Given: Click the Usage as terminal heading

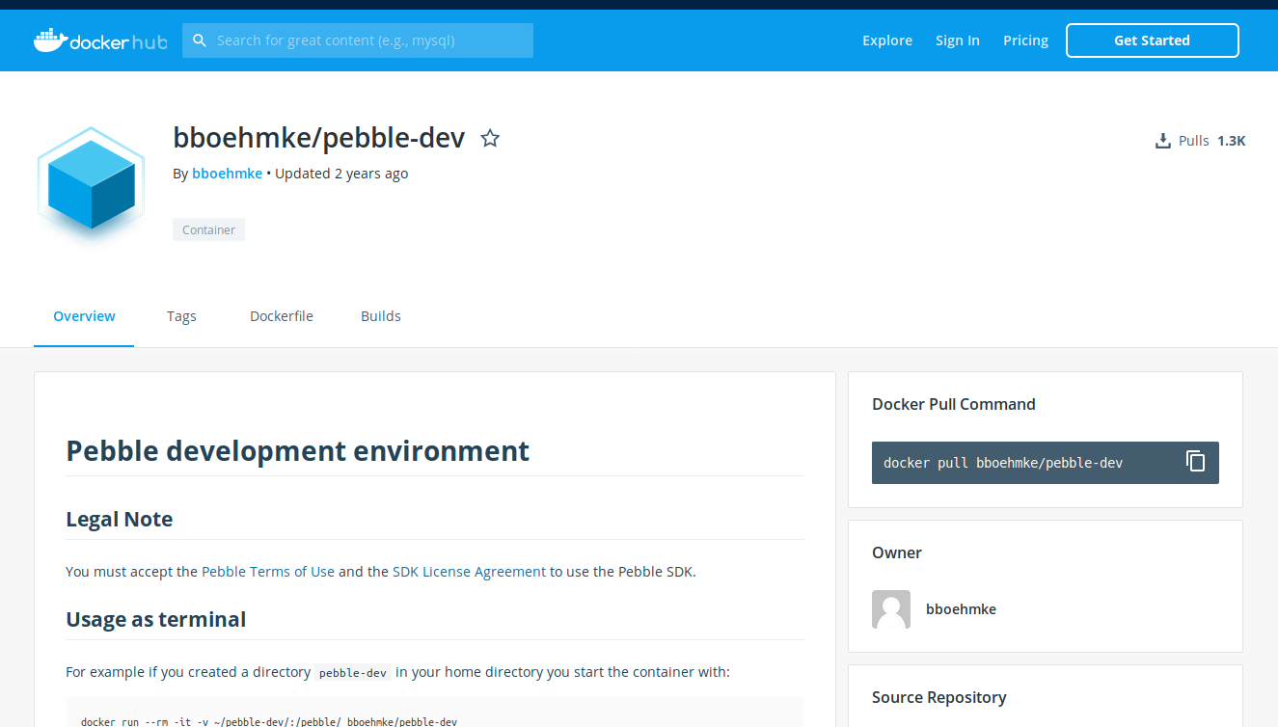Looking at the screenshot, I should [156, 619].
